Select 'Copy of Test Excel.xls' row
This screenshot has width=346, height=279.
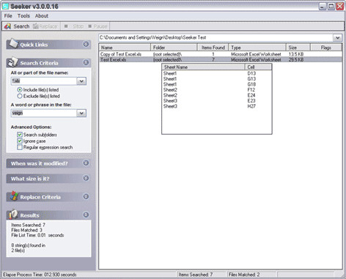(x=221, y=54)
